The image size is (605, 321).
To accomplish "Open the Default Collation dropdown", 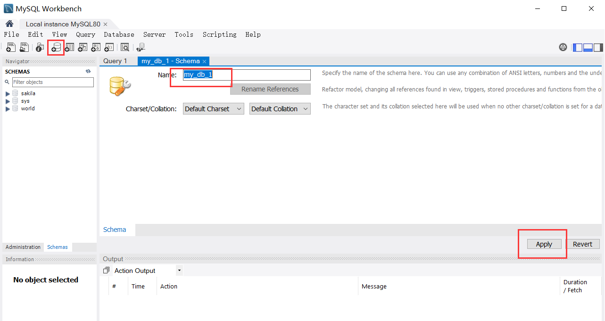I will (x=280, y=109).
